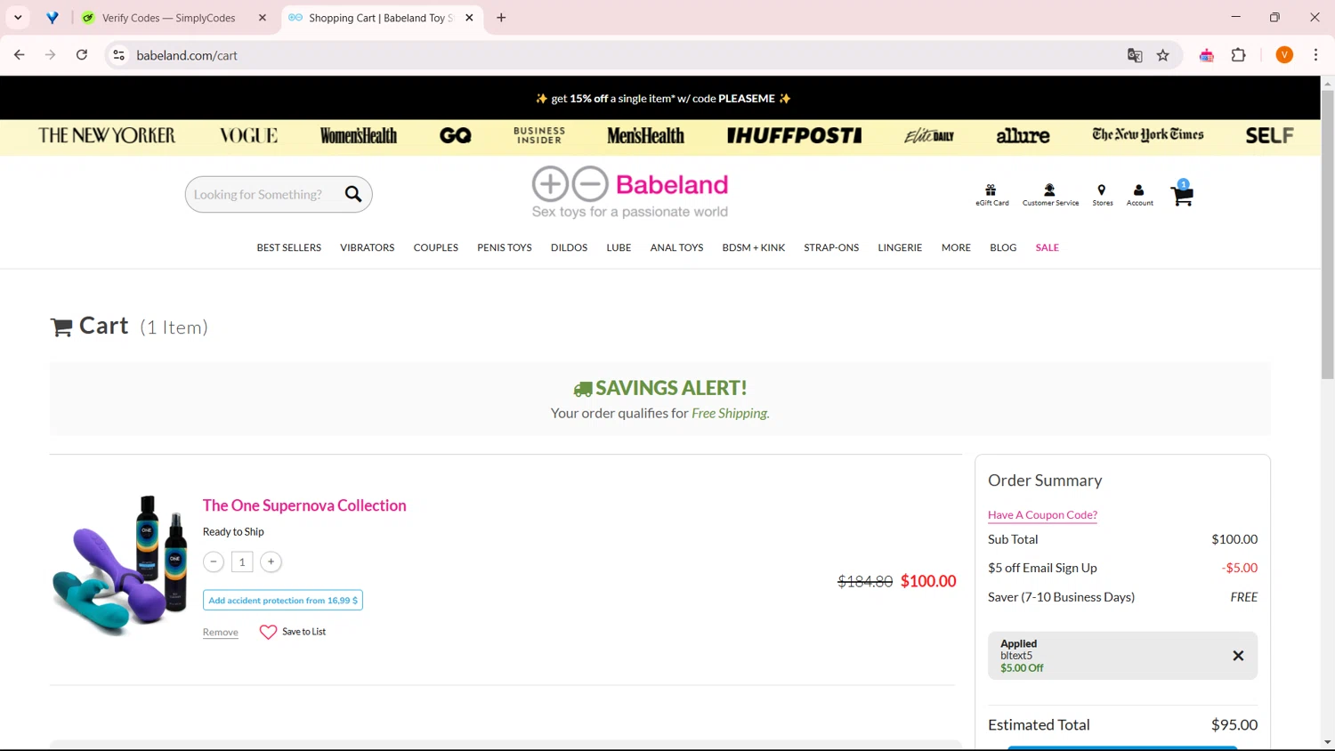This screenshot has height=751, width=1335.
Task: Open ANAL TOYS menu
Action: [676, 247]
